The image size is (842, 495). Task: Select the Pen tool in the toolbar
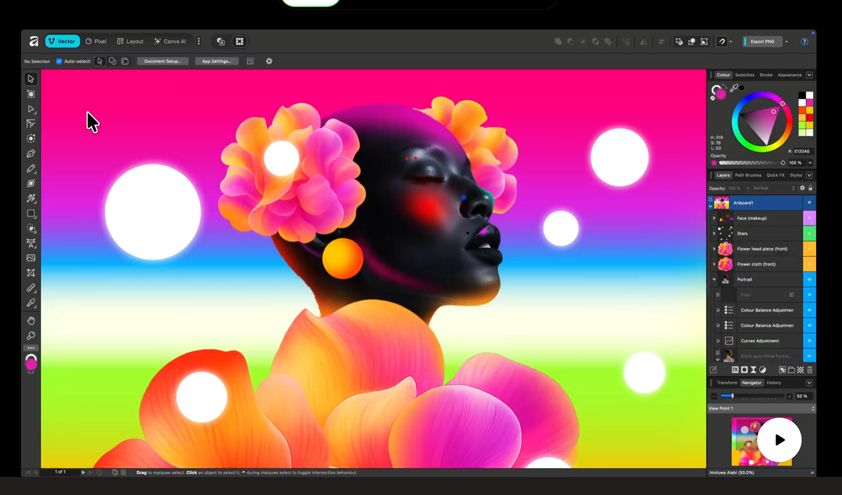31,154
